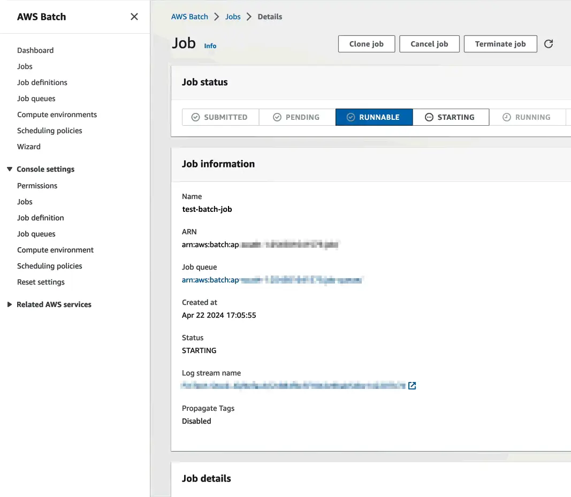Click the AWS Batch sidebar title
Viewport: 571px width, 497px height.
tap(42, 17)
